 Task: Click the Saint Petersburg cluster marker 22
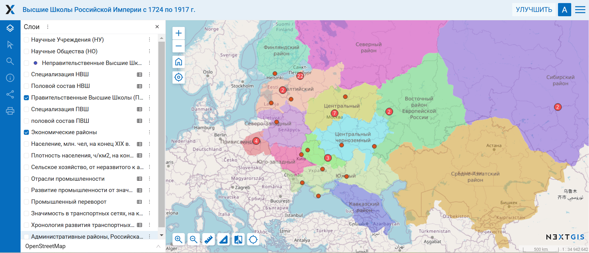point(300,76)
